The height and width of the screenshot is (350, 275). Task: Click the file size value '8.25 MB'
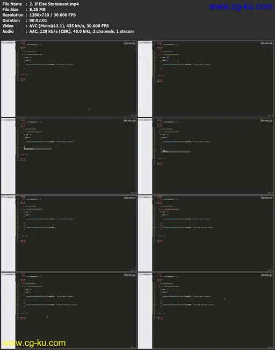[38, 10]
